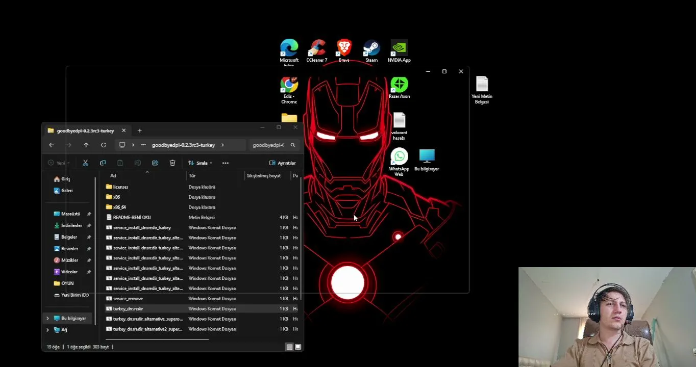Sort by Sıkıştırılmış boyut column
This screenshot has width=696, height=367.
tap(264, 176)
